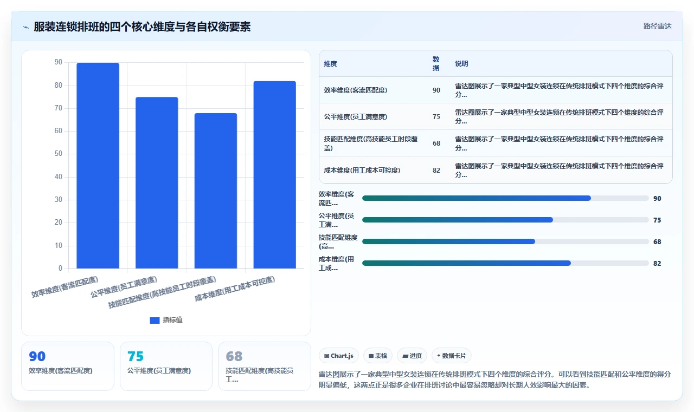Click the value 82 in the table

click(436, 171)
